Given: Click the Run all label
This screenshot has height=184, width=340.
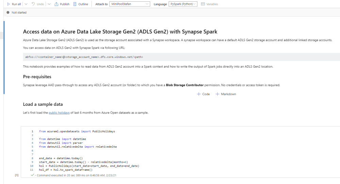Looking at the screenshot, I should pos(16,4).
